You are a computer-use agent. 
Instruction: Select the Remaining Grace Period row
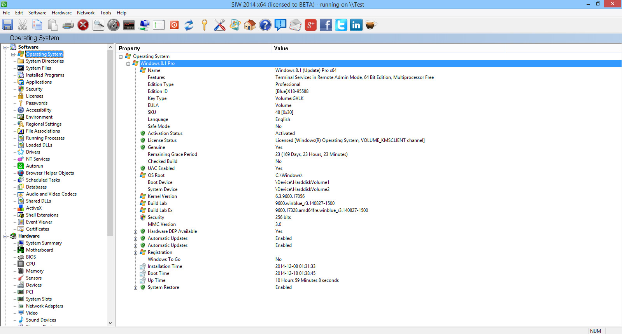coord(172,154)
